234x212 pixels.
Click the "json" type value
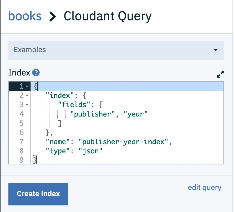click(90, 151)
